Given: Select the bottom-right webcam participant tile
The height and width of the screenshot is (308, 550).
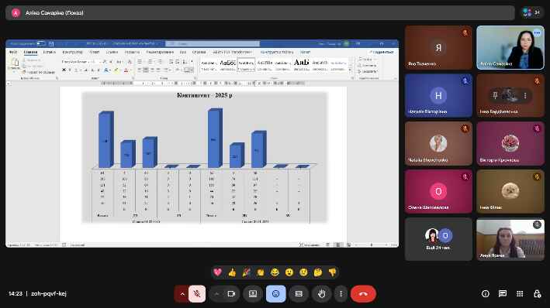Looking at the screenshot, I should click(510, 239).
